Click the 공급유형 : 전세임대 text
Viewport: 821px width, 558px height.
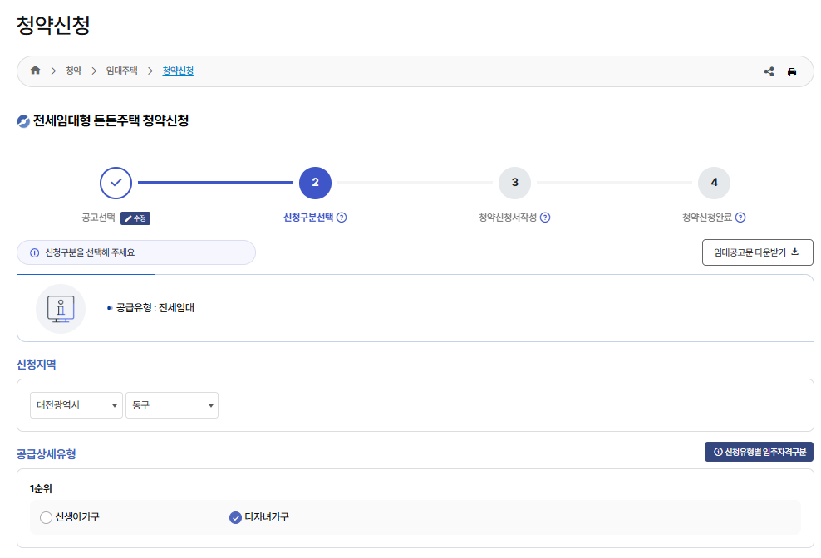click(x=155, y=308)
